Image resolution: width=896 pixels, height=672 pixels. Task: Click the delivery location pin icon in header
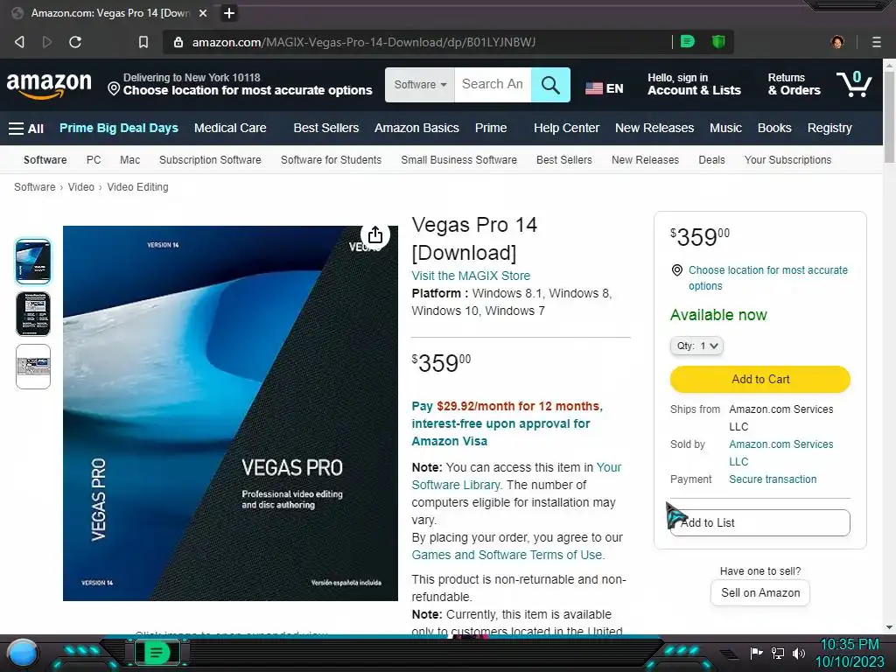click(114, 88)
